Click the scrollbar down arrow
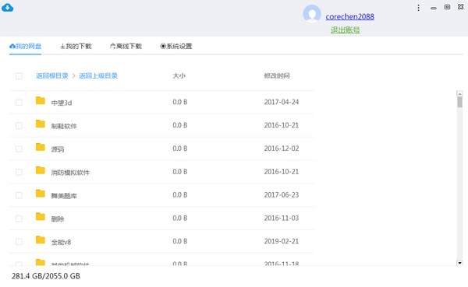 [459, 263]
